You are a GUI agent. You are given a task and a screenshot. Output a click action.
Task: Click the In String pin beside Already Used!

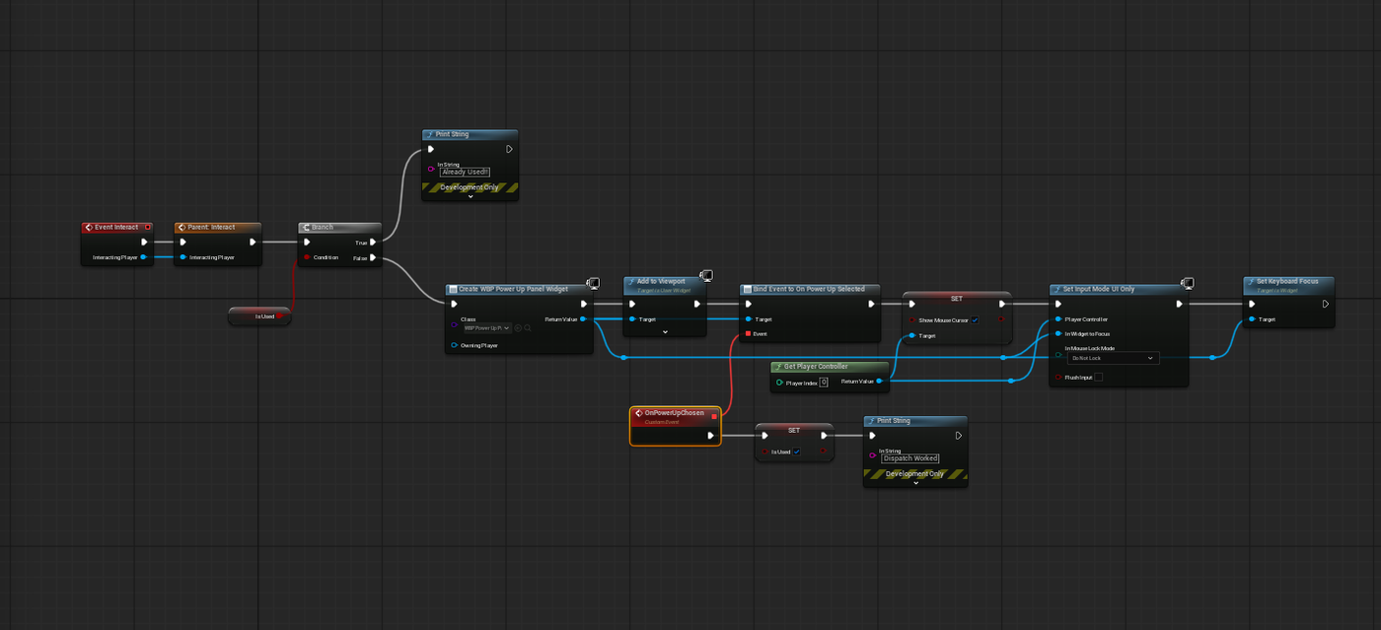[431, 169]
